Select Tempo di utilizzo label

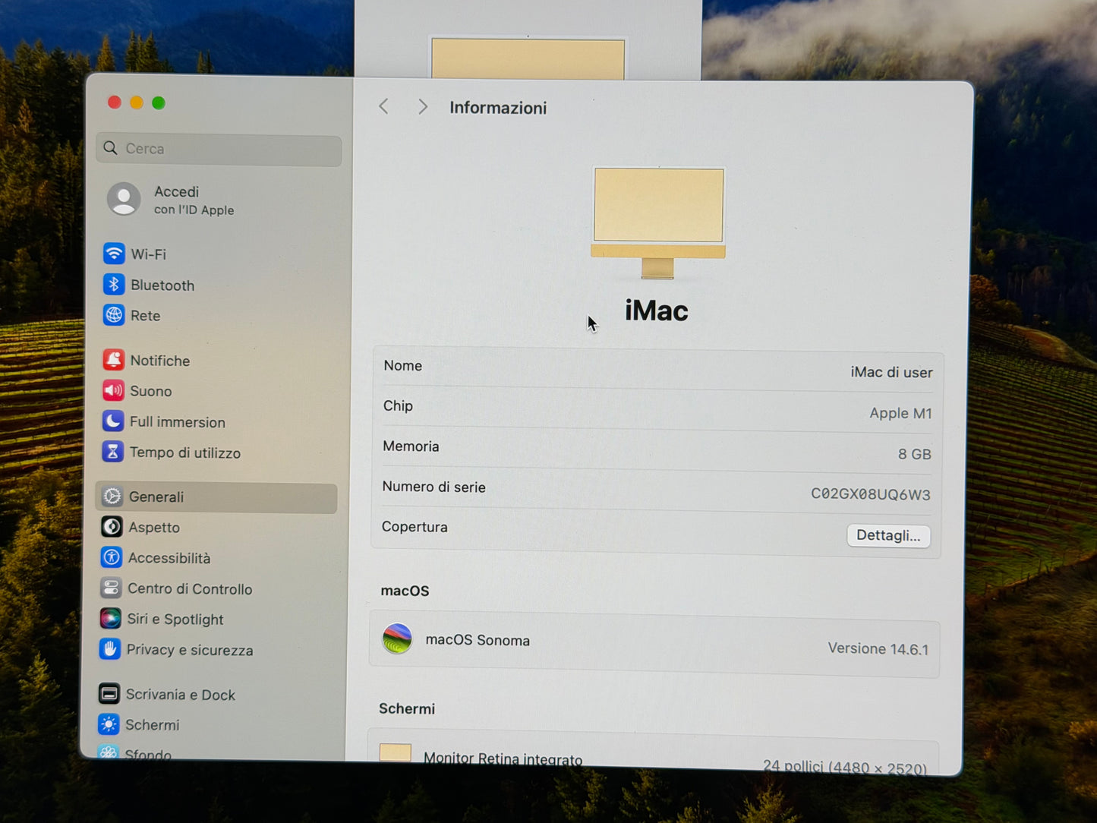(184, 452)
